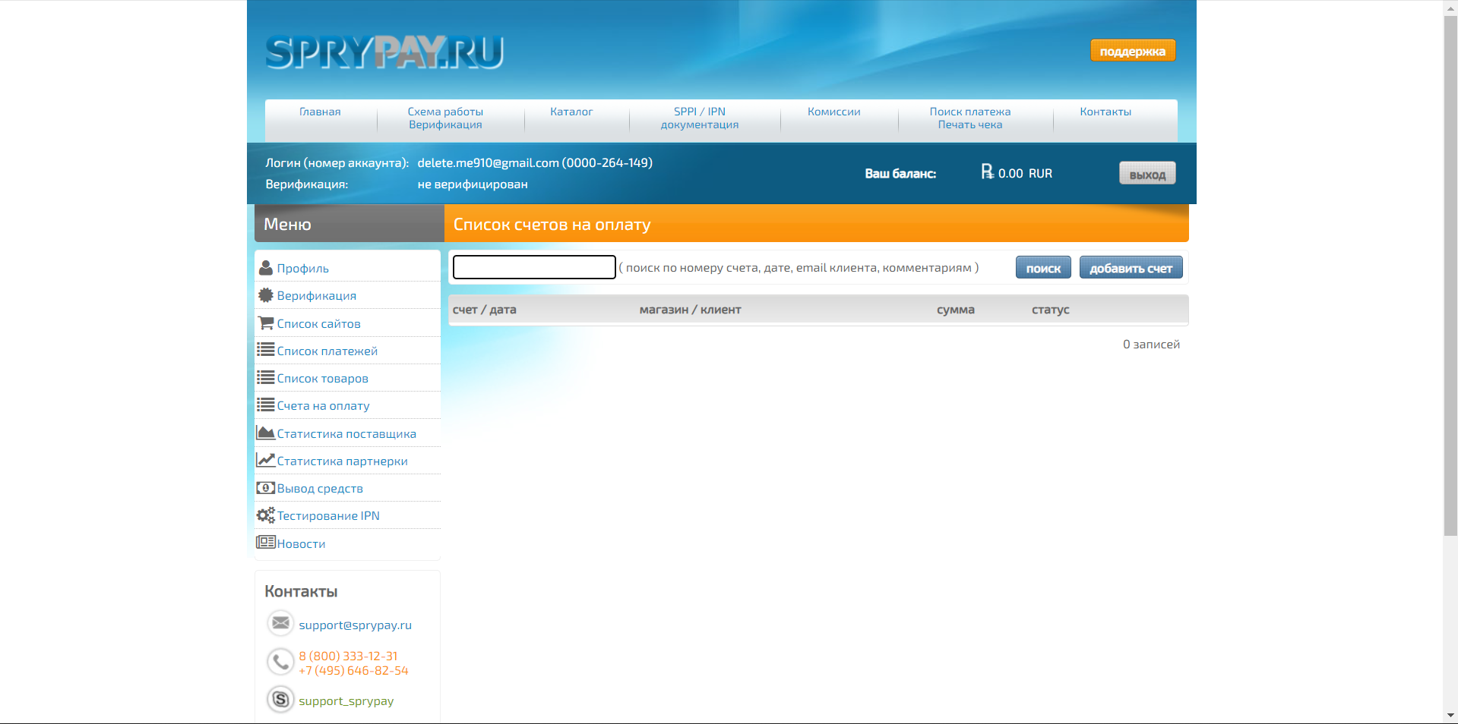Image resolution: width=1458 pixels, height=724 pixels.
Task: Open the Статистика партнерки link
Action: (343, 461)
